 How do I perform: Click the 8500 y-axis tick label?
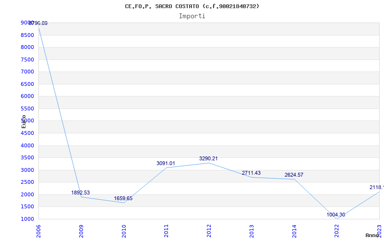click(x=27, y=35)
